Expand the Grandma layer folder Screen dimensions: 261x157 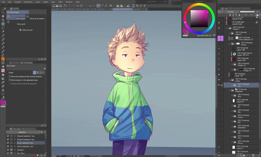[232, 127]
